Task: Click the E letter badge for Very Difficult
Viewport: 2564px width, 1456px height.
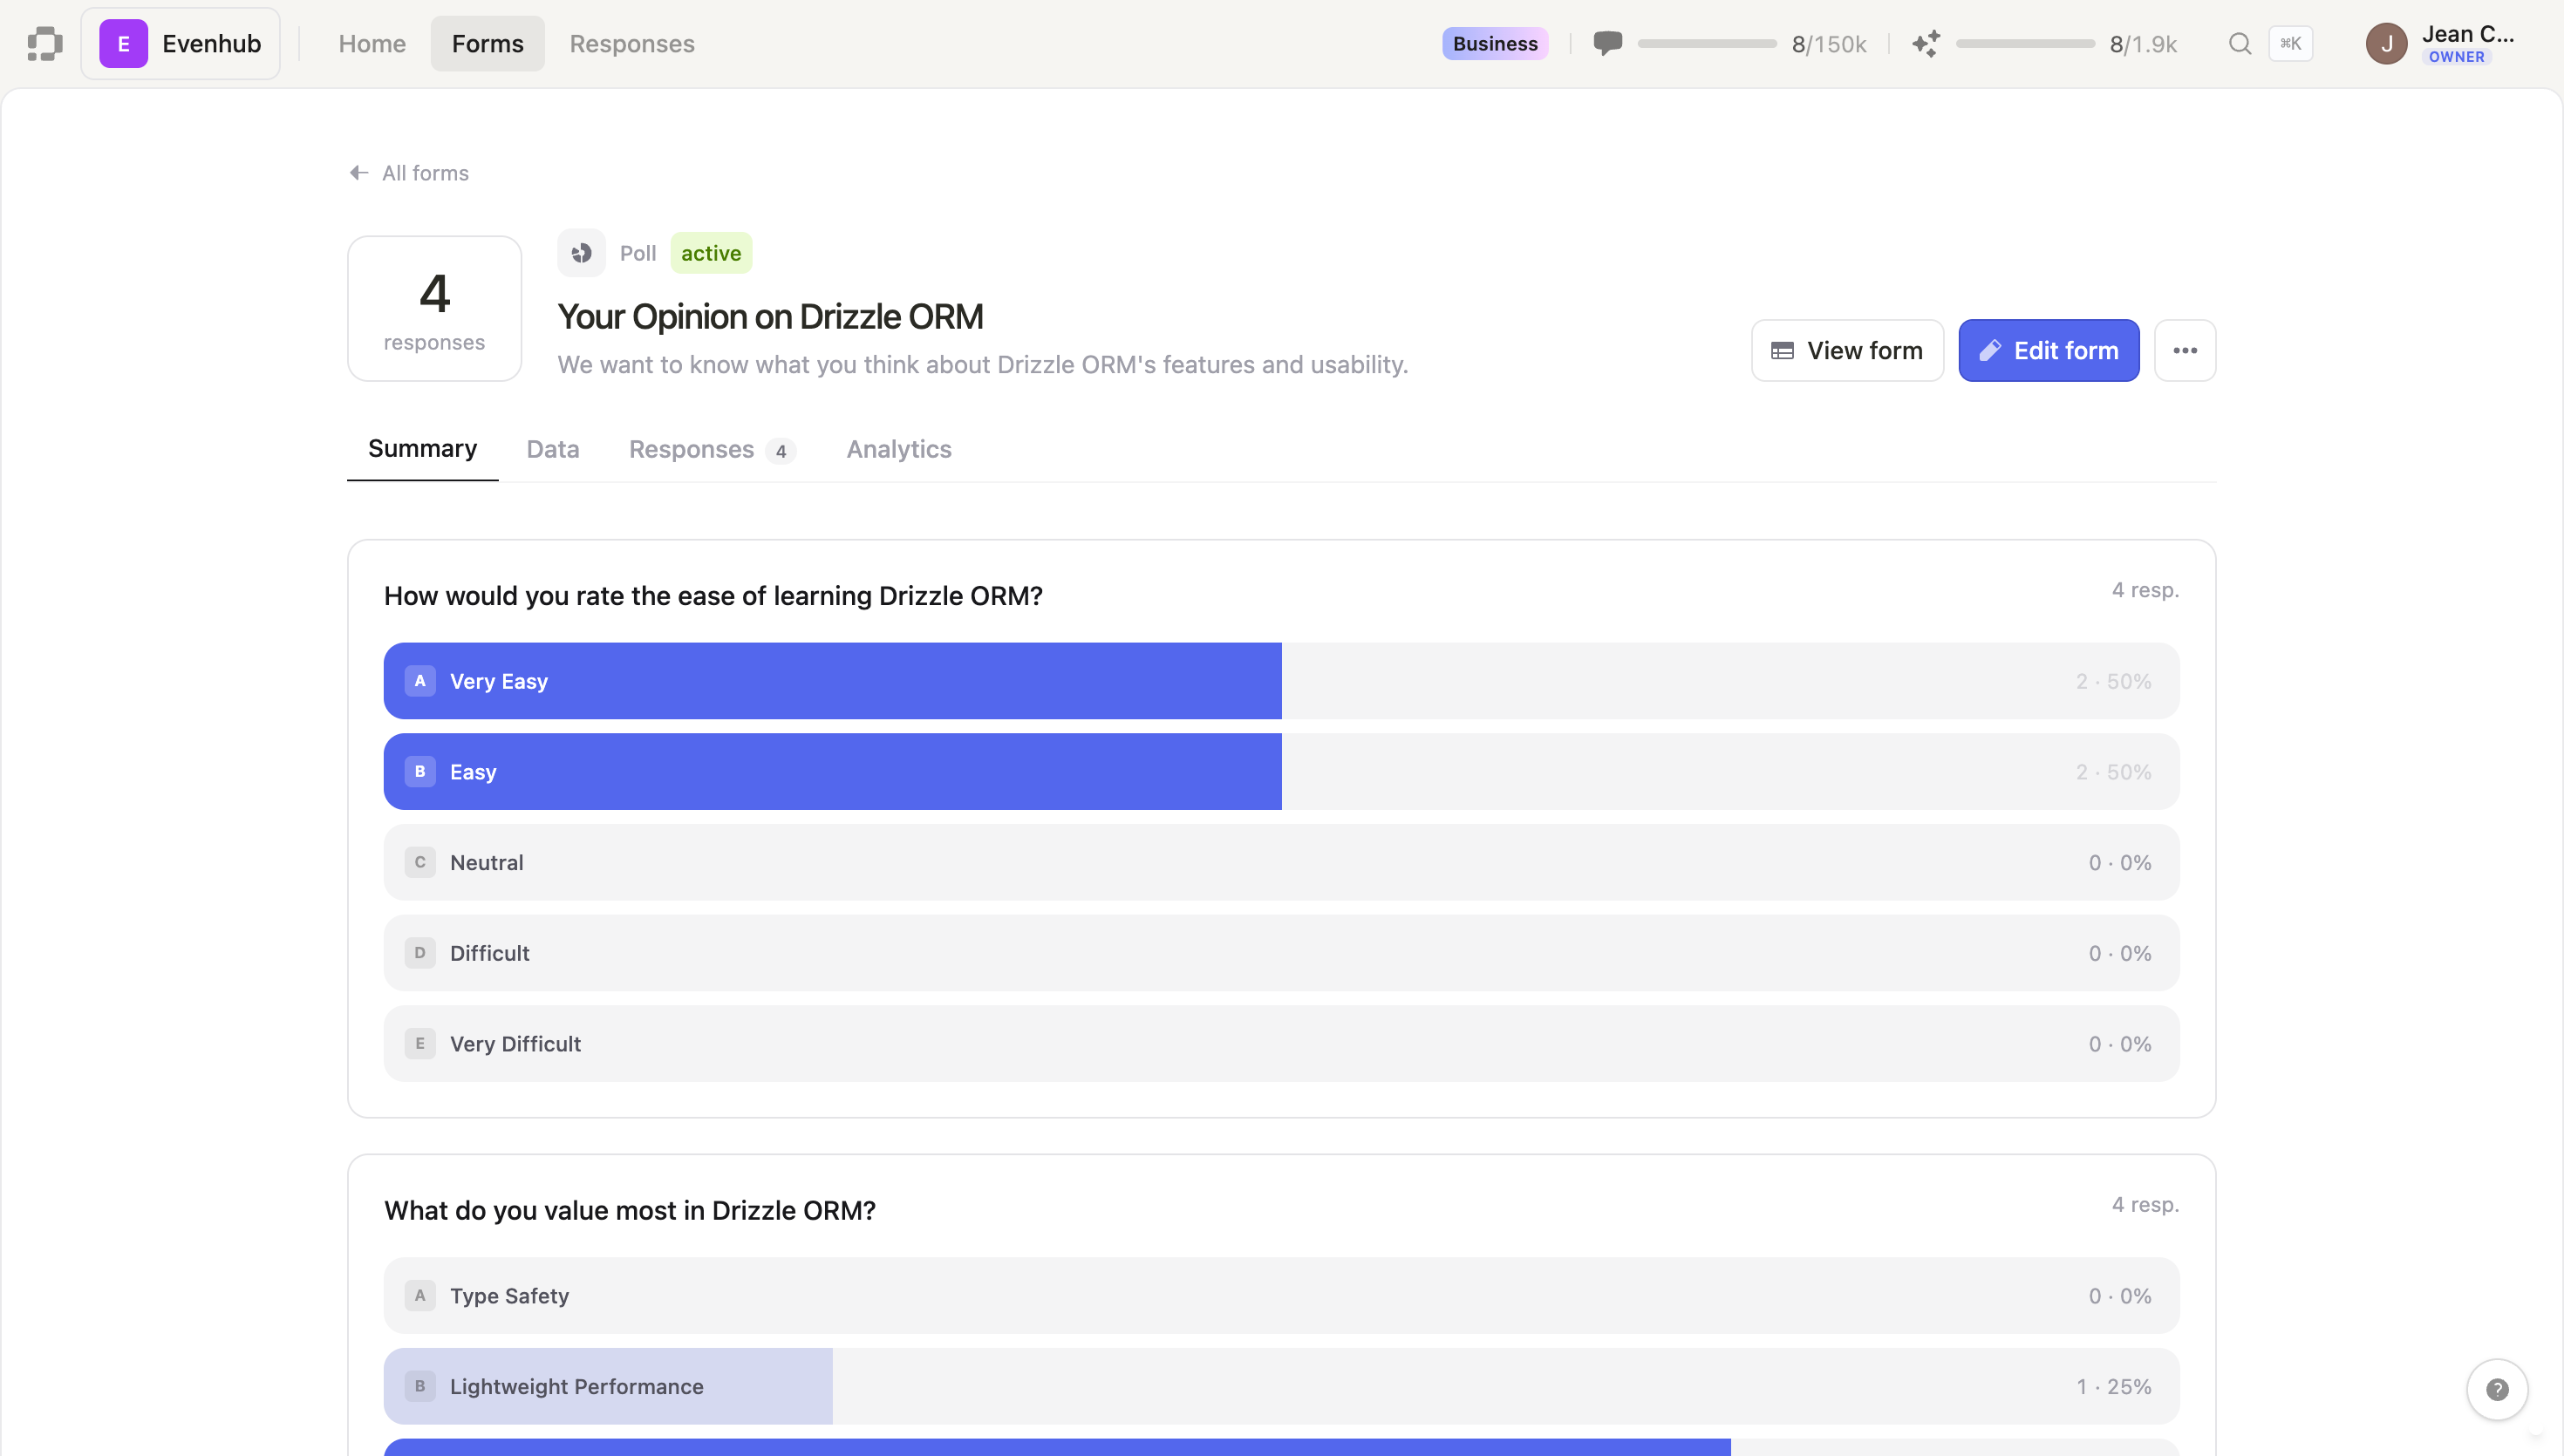Action: pos(420,1044)
